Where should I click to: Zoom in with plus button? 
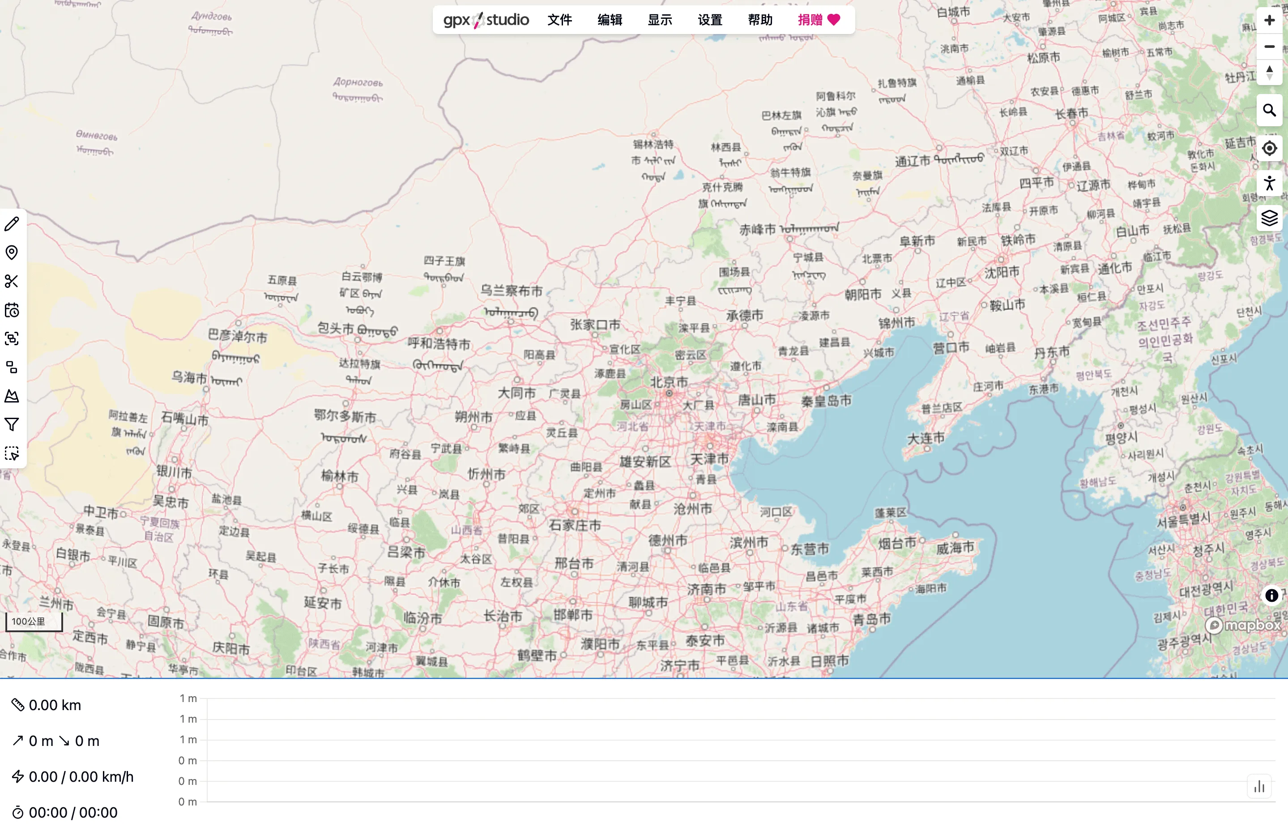(x=1269, y=21)
